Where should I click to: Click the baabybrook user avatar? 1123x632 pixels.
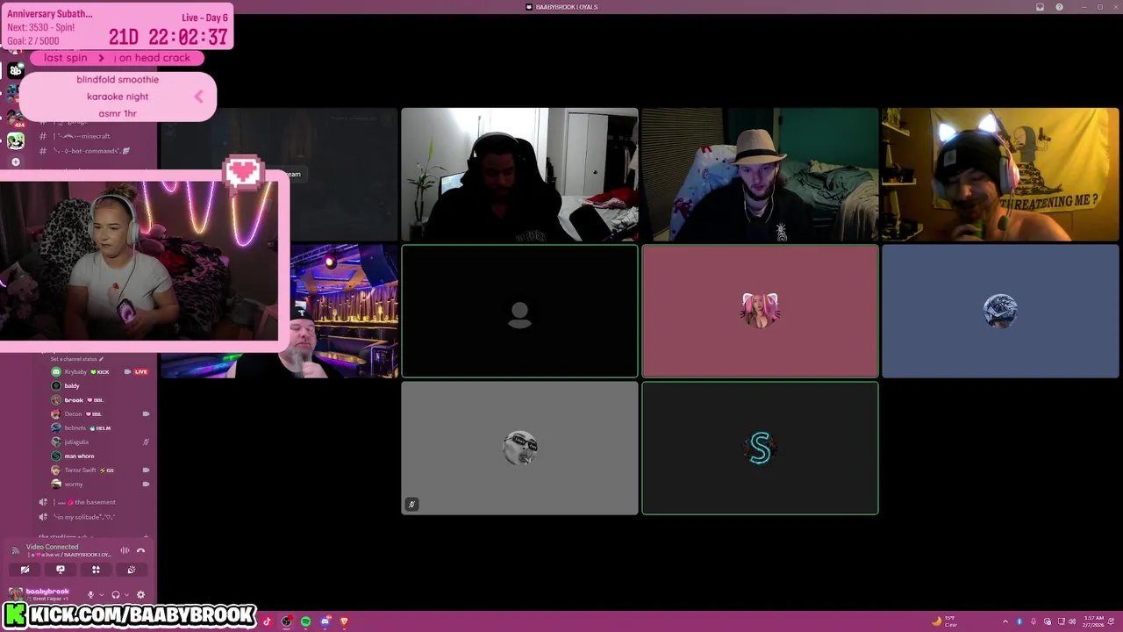click(x=15, y=594)
